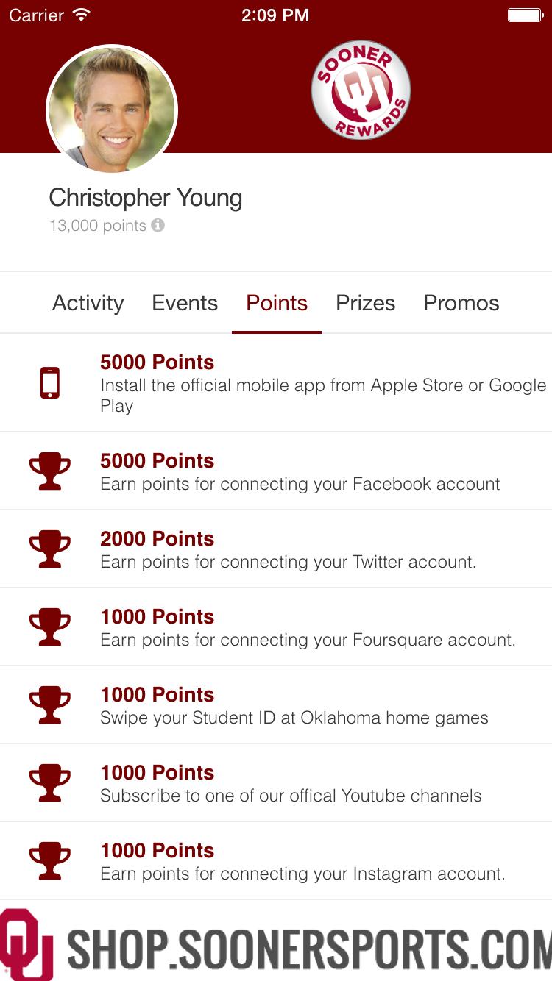Tap the trophy icon for Facebook connection
This screenshot has width=552, height=981.
coord(50,471)
